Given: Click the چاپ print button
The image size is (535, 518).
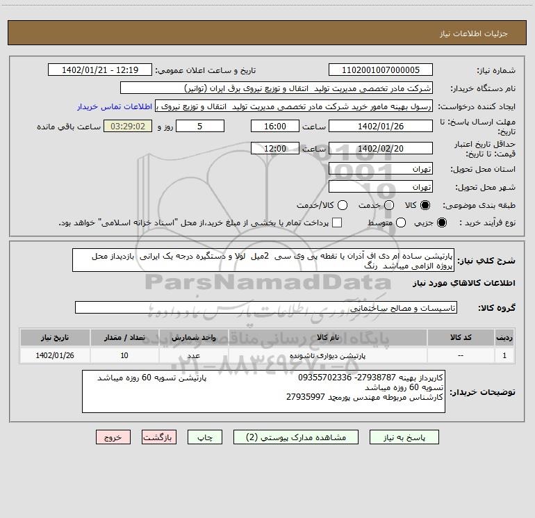Looking at the screenshot, I should coord(205,437).
